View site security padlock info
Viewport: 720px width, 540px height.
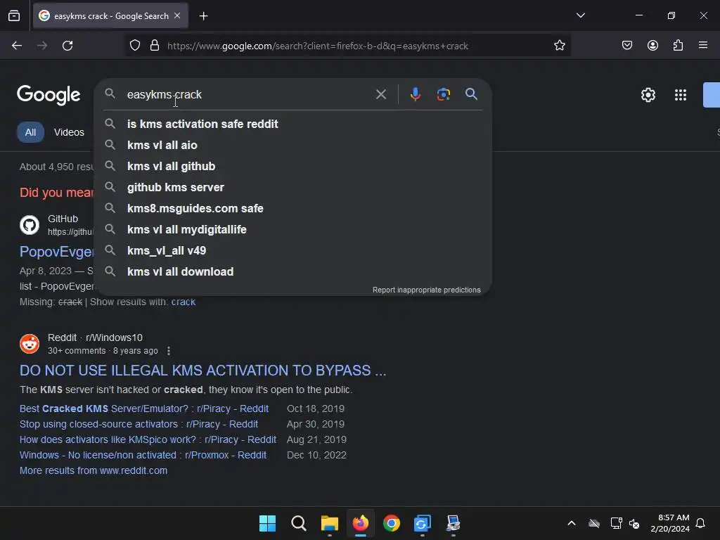click(155, 46)
